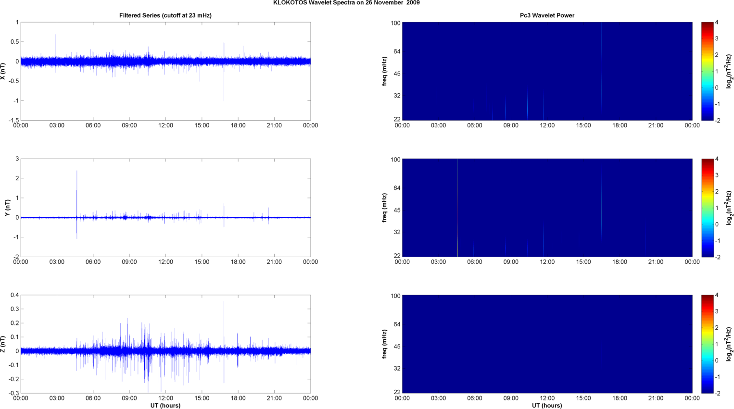Viewport: 734px width, 409px height.
Task: Select the Filtered Series plot title
Action: tap(165, 15)
